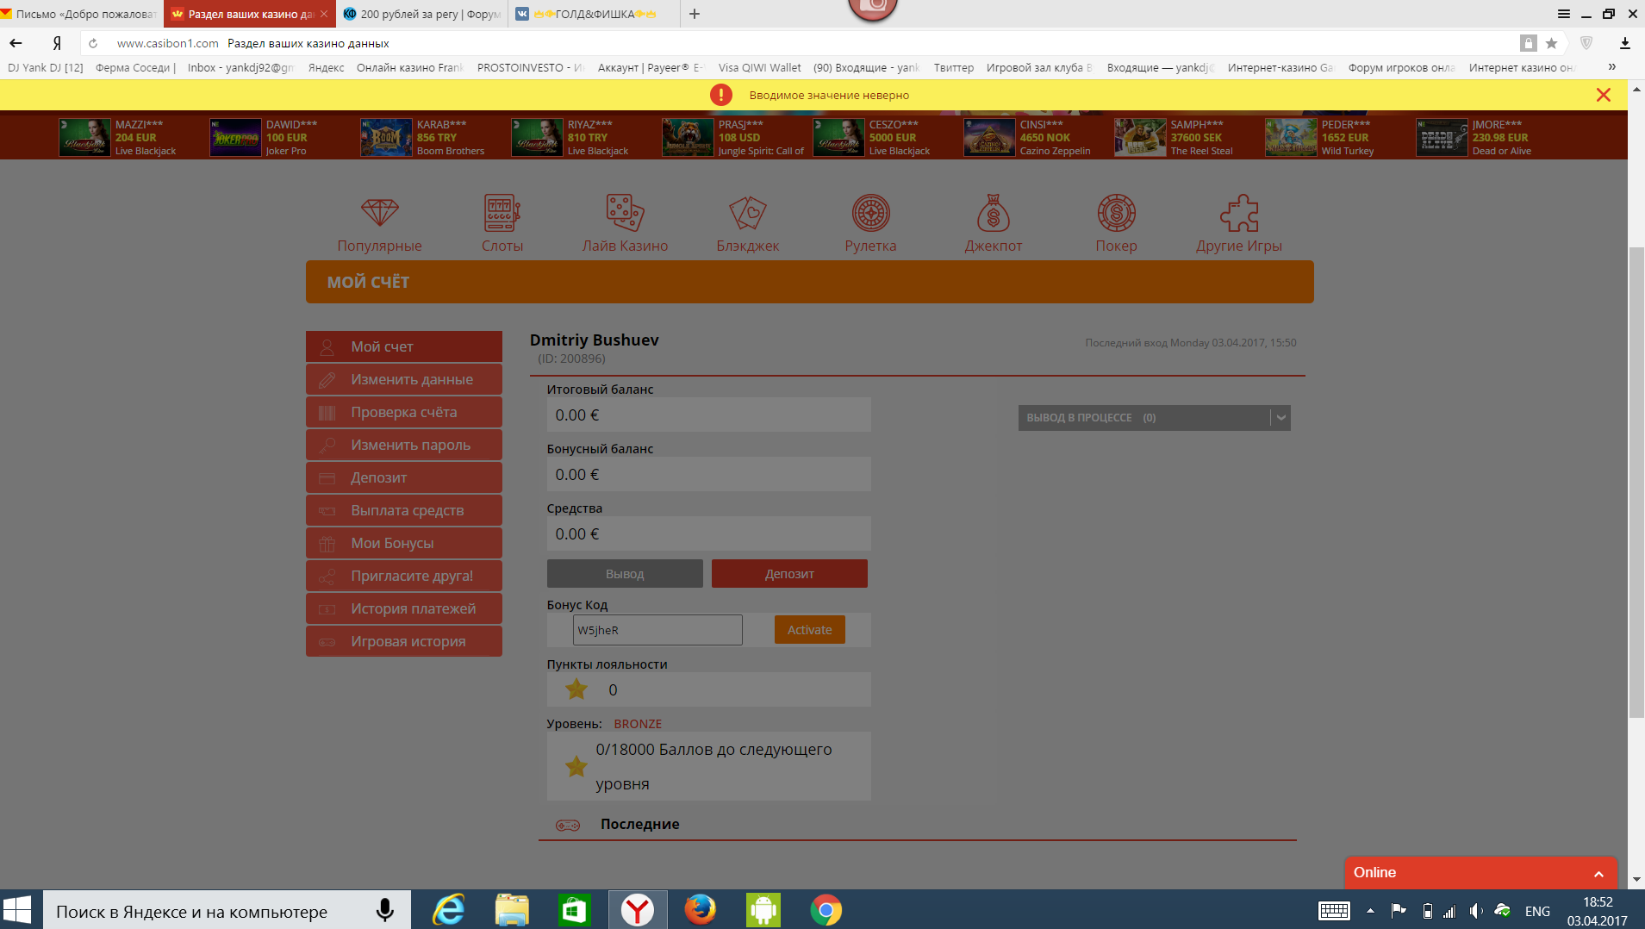Open the Joker Pro winner thumbnail
Image resolution: width=1645 pixels, height=929 pixels.
(x=234, y=137)
